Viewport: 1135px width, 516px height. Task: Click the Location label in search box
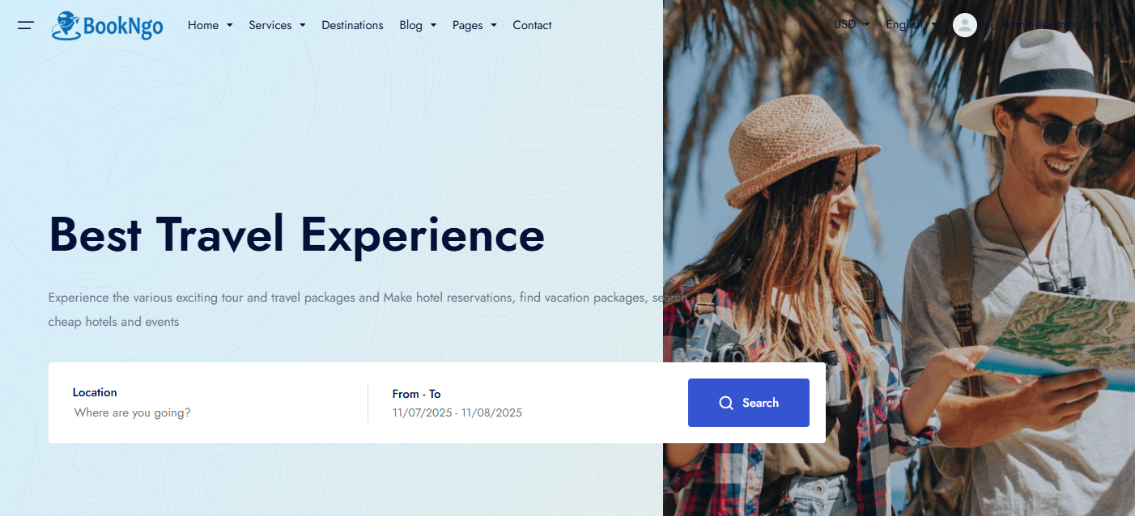pyautogui.click(x=95, y=392)
